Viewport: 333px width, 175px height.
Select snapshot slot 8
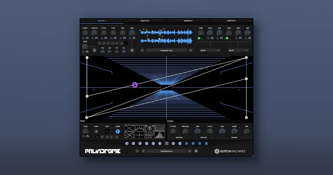tap(180, 143)
